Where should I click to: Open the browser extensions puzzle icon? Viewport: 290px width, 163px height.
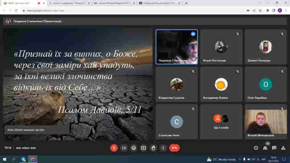267,11
